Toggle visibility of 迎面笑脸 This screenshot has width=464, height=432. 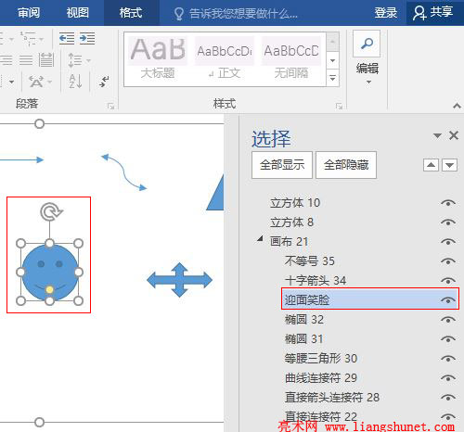(x=448, y=300)
